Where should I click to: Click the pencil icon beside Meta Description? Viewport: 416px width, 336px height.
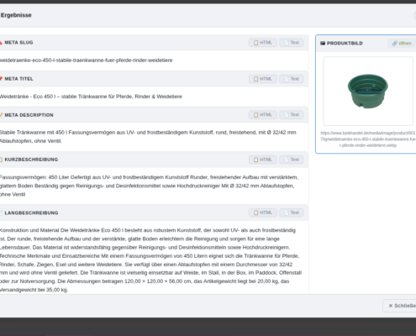click(x=1, y=115)
